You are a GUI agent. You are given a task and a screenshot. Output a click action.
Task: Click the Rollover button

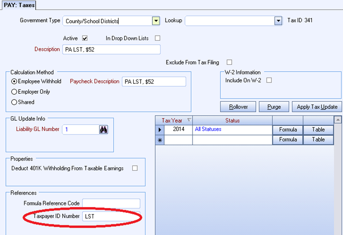[x=238, y=106]
